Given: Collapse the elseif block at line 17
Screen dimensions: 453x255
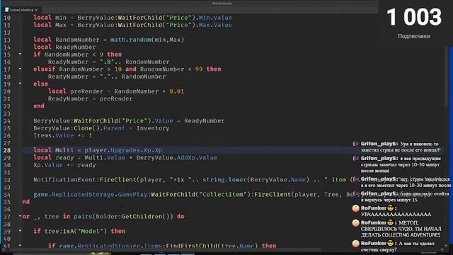Looking at the screenshot, I should (x=20, y=69).
